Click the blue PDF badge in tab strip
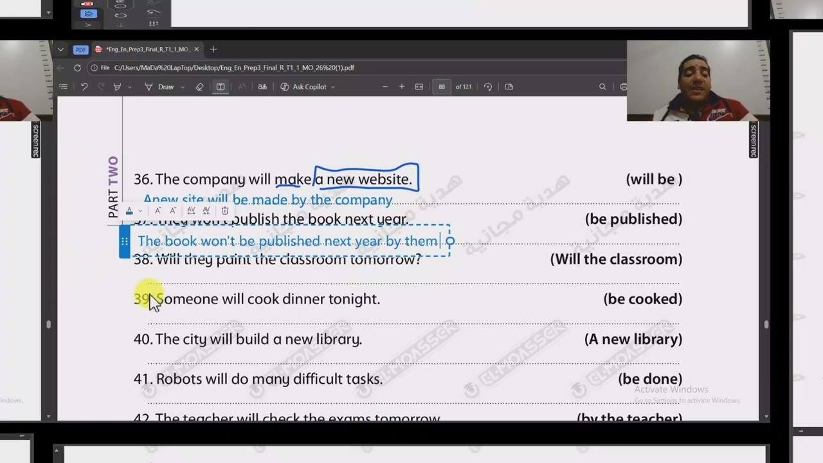The width and height of the screenshot is (823, 463). pyautogui.click(x=80, y=50)
